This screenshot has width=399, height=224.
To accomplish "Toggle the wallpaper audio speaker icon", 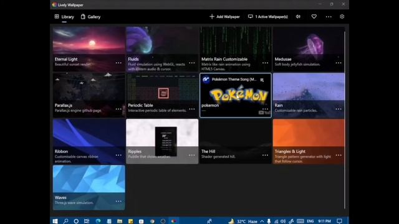I will 298,17.
